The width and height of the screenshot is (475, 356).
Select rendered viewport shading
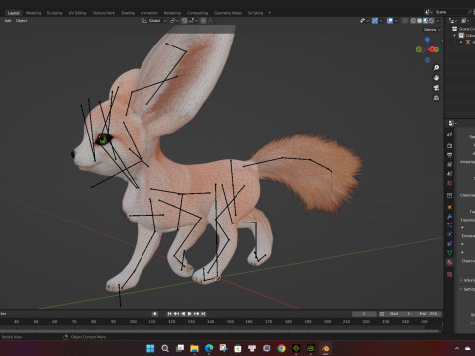click(x=431, y=21)
